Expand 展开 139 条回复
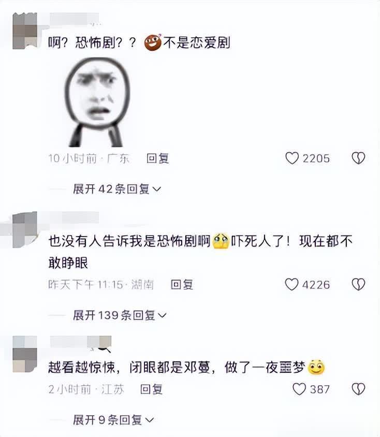The height and width of the screenshot is (437, 380). tap(120, 315)
